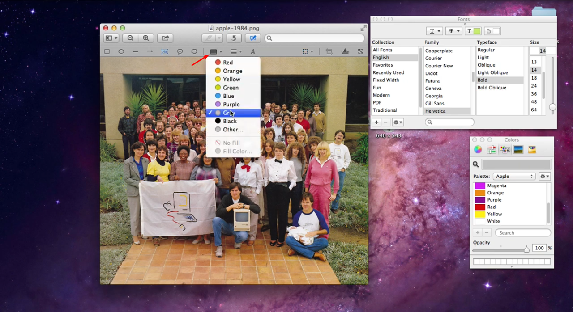Open the Colors palette gear menu
This screenshot has height=312, width=573.
[544, 176]
